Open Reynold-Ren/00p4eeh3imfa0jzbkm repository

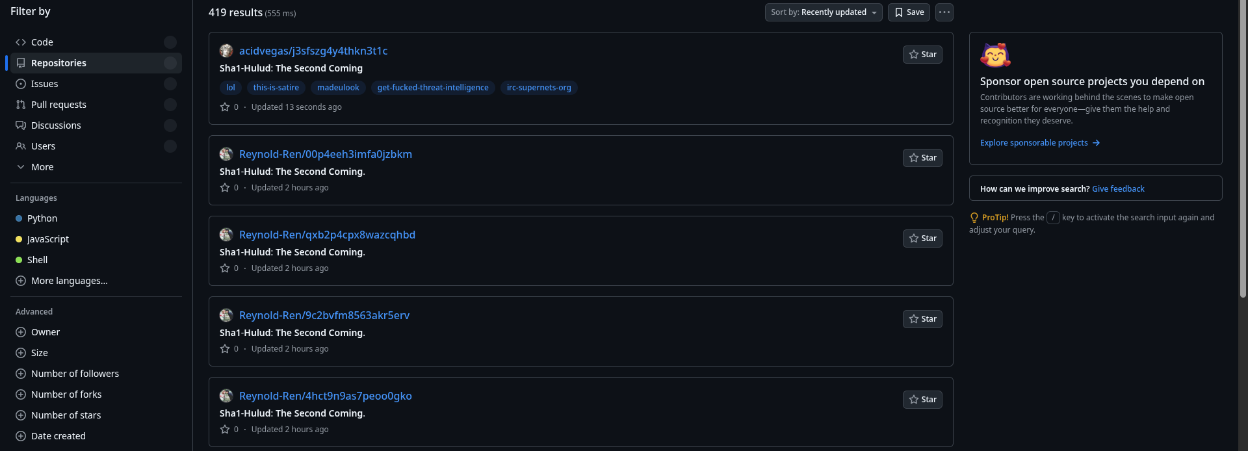click(x=326, y=154)
